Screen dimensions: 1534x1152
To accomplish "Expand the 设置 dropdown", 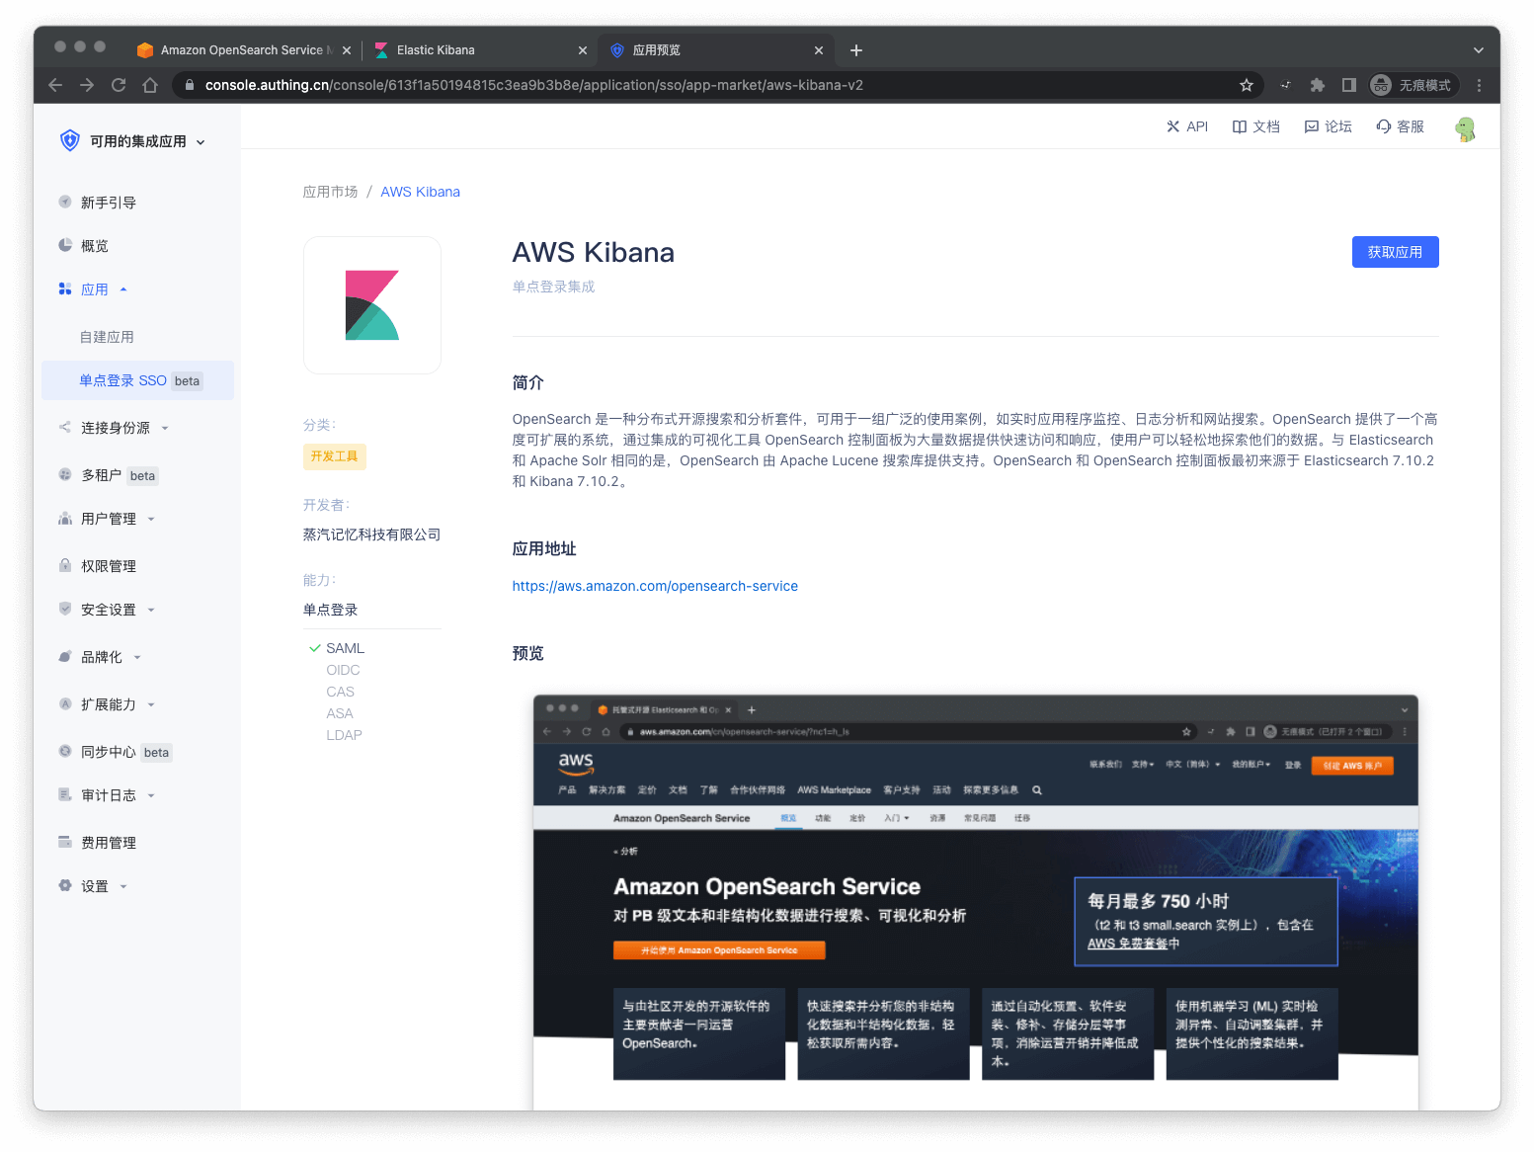I will click(x=124, y=885).
